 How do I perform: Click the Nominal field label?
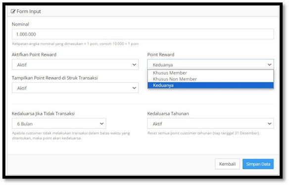[20, 24]
